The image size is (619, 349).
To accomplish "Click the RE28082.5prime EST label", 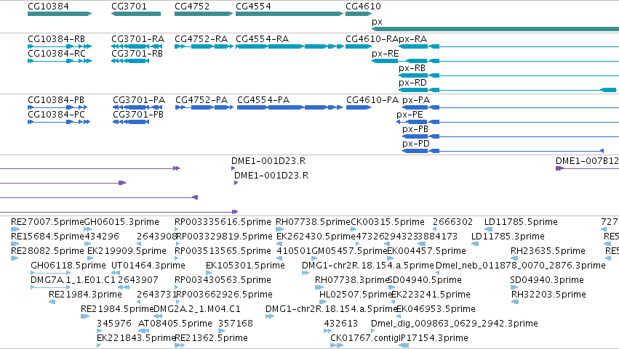I will pos(47,251).
